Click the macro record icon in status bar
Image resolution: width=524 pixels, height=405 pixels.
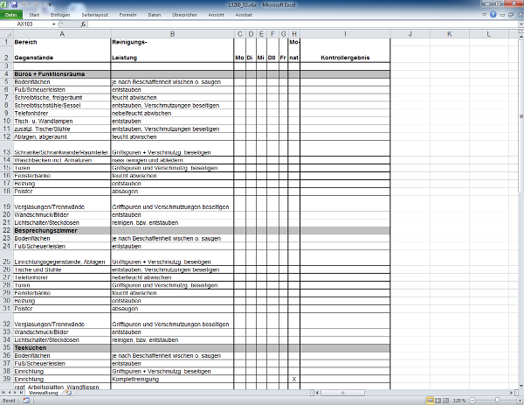tap(26, 401)
